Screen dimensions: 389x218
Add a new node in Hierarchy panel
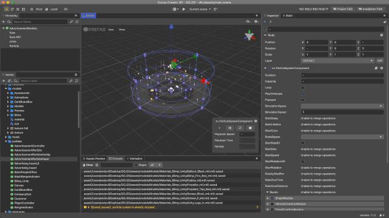(4, 22)
